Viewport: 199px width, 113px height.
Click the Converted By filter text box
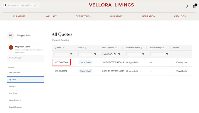coord(158,54)
